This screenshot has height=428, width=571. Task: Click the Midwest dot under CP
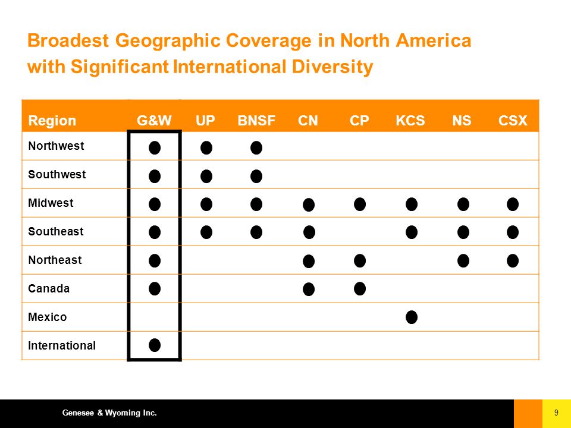[360, 204]
